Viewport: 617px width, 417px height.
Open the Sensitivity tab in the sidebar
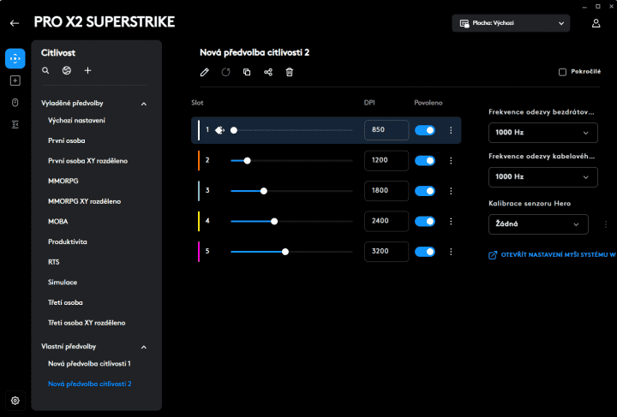point(15,58)
